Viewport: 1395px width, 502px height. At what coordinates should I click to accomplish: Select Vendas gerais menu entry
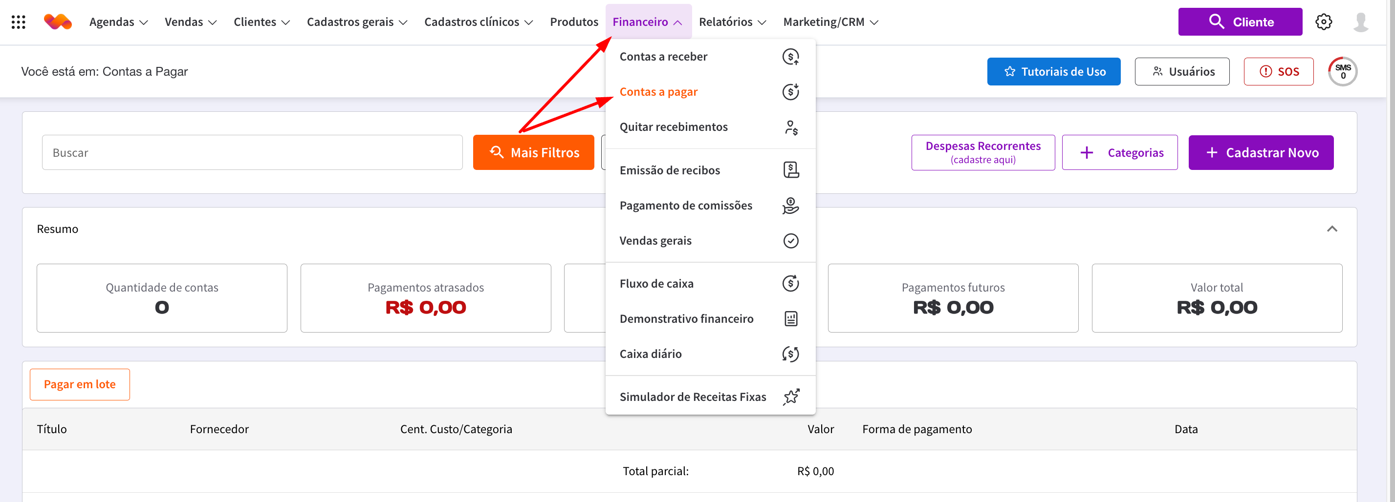(655, 241)
